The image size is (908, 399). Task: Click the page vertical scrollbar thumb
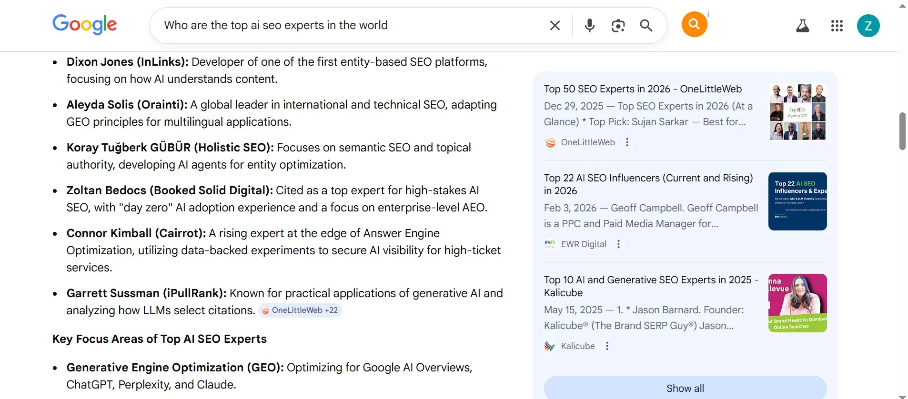902,131
